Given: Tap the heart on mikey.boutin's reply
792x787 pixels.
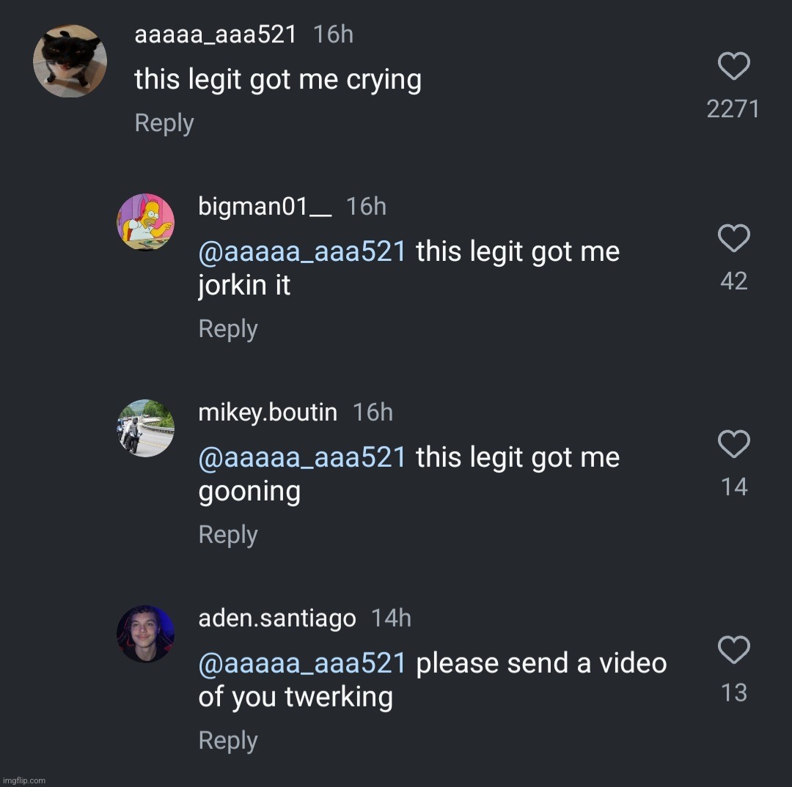Looking at the screenshot, I should tap(733, 445).
